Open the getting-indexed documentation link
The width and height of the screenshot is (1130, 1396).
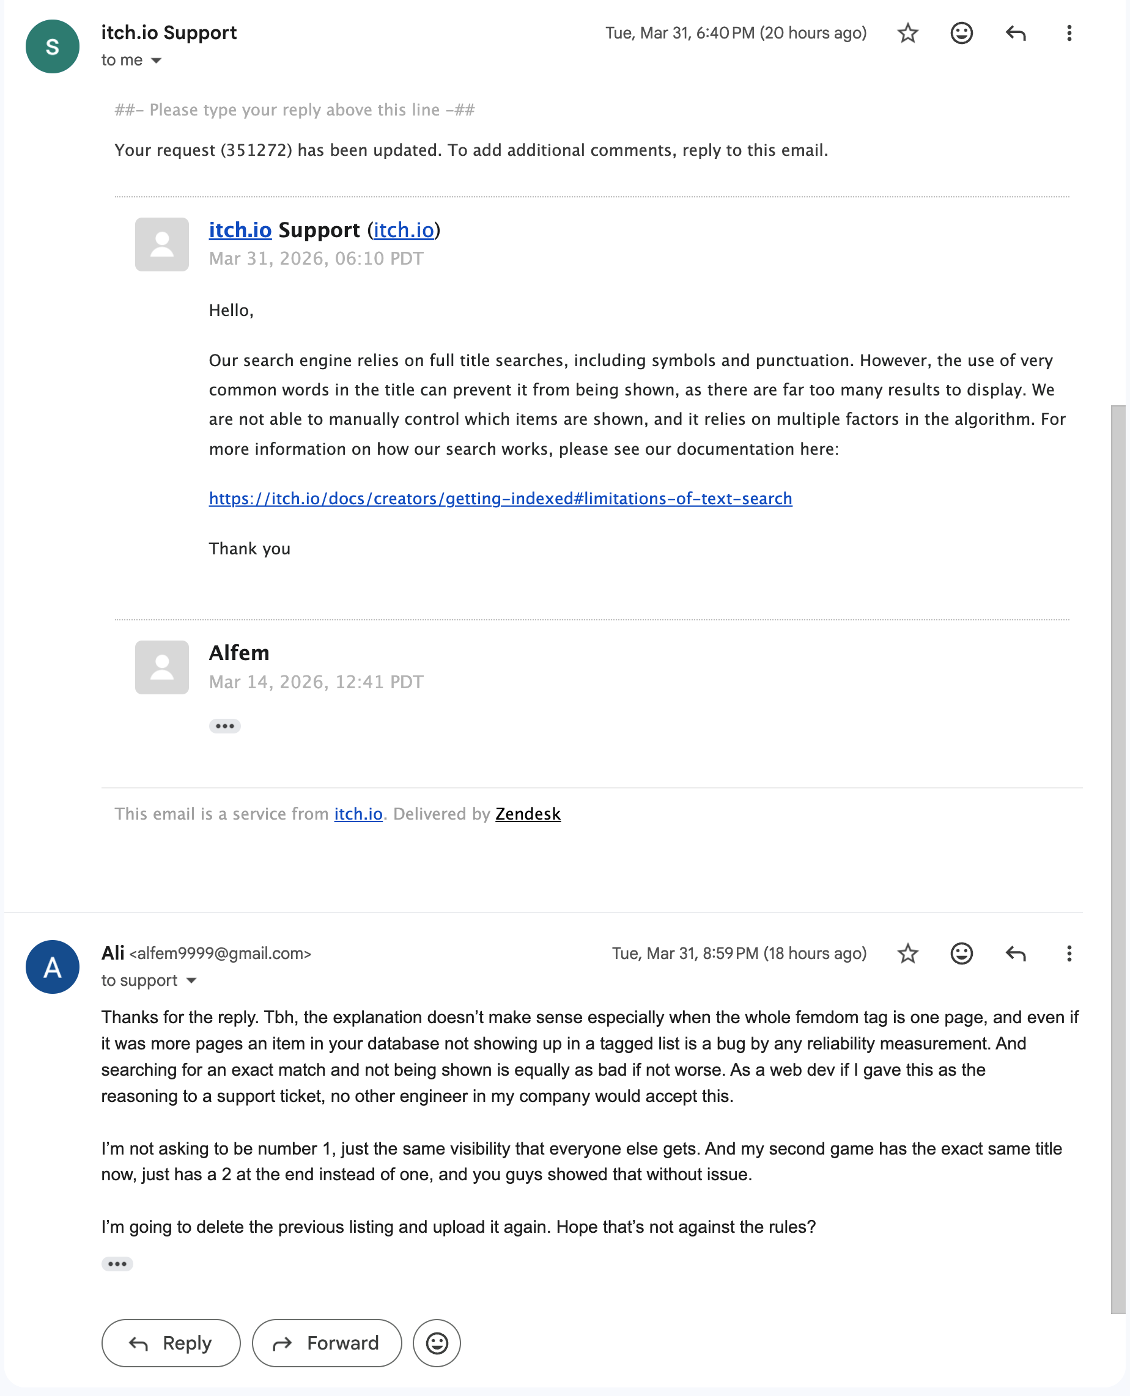[500, 498]
